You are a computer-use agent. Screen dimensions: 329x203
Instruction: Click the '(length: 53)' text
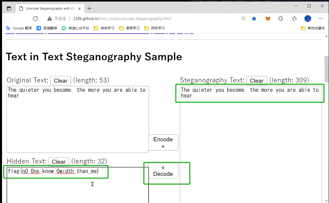point(91,80)
